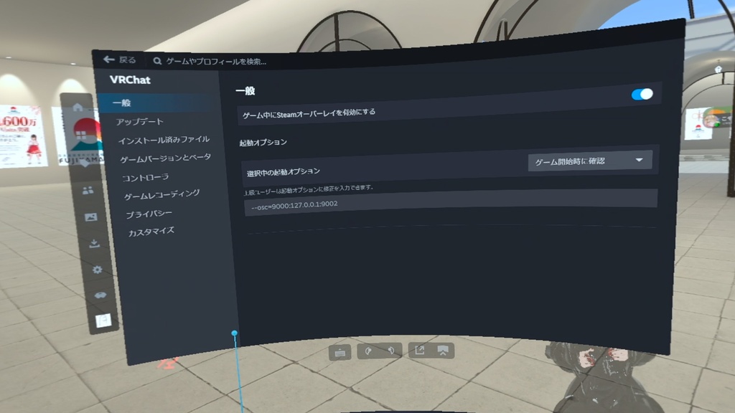Open the ゲームバージョンとベータ tab

(166, 158)
